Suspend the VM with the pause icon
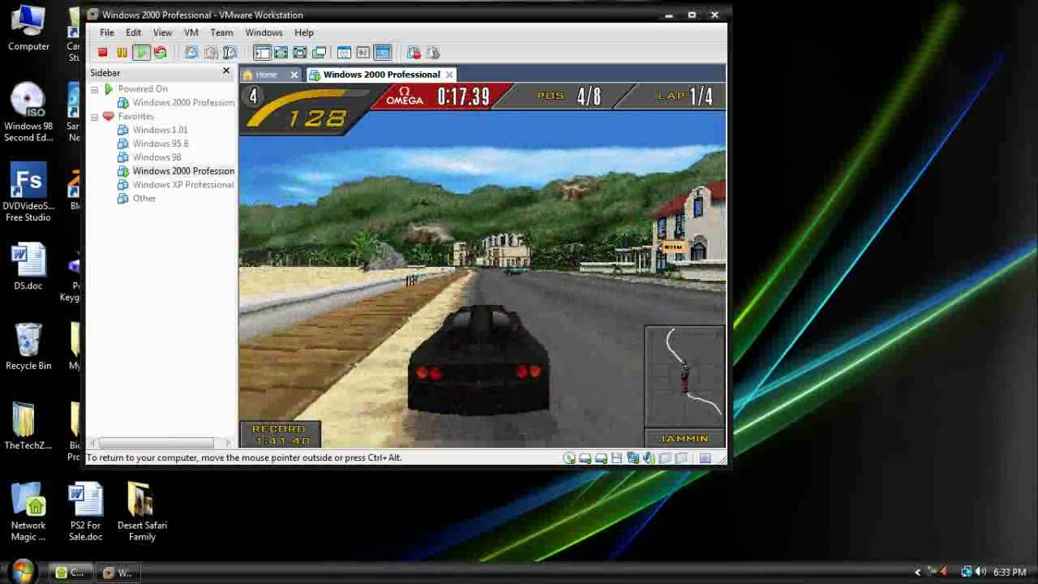Screen dimensions: 1038x584 pos(122,53)
